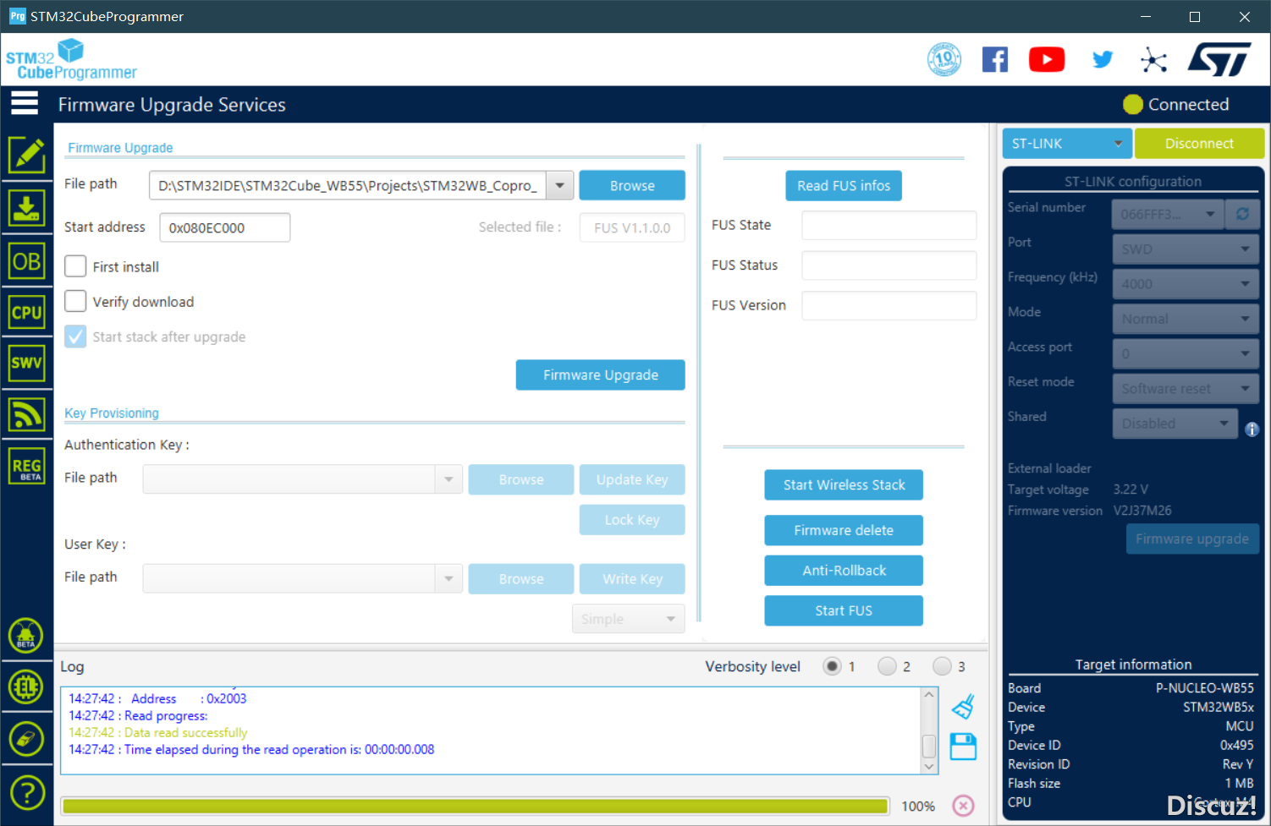Open the Reset mode dropdown
The height and width of the screenshot is (826, 1271).
[x=1186, y=389]
